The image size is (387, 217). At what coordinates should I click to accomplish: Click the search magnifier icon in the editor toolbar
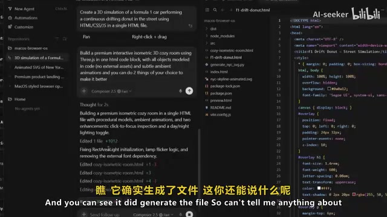pyautogui.click(x=215, y=10)
